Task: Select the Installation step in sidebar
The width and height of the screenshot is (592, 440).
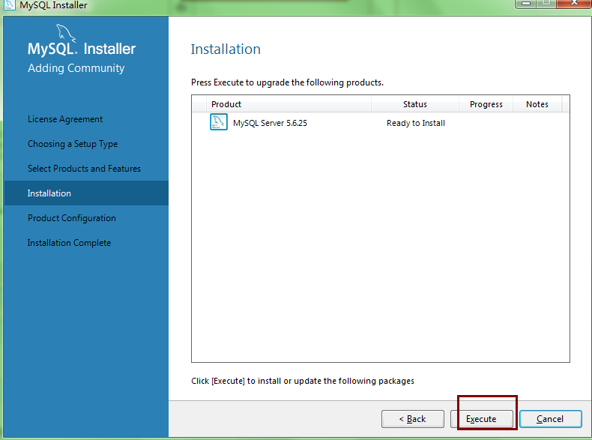Action: [86, 193]
